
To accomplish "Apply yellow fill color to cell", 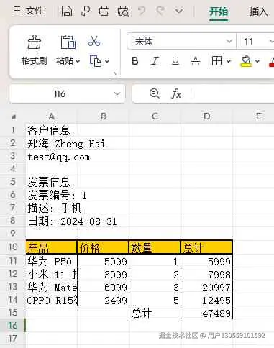I will click(246, 61).
